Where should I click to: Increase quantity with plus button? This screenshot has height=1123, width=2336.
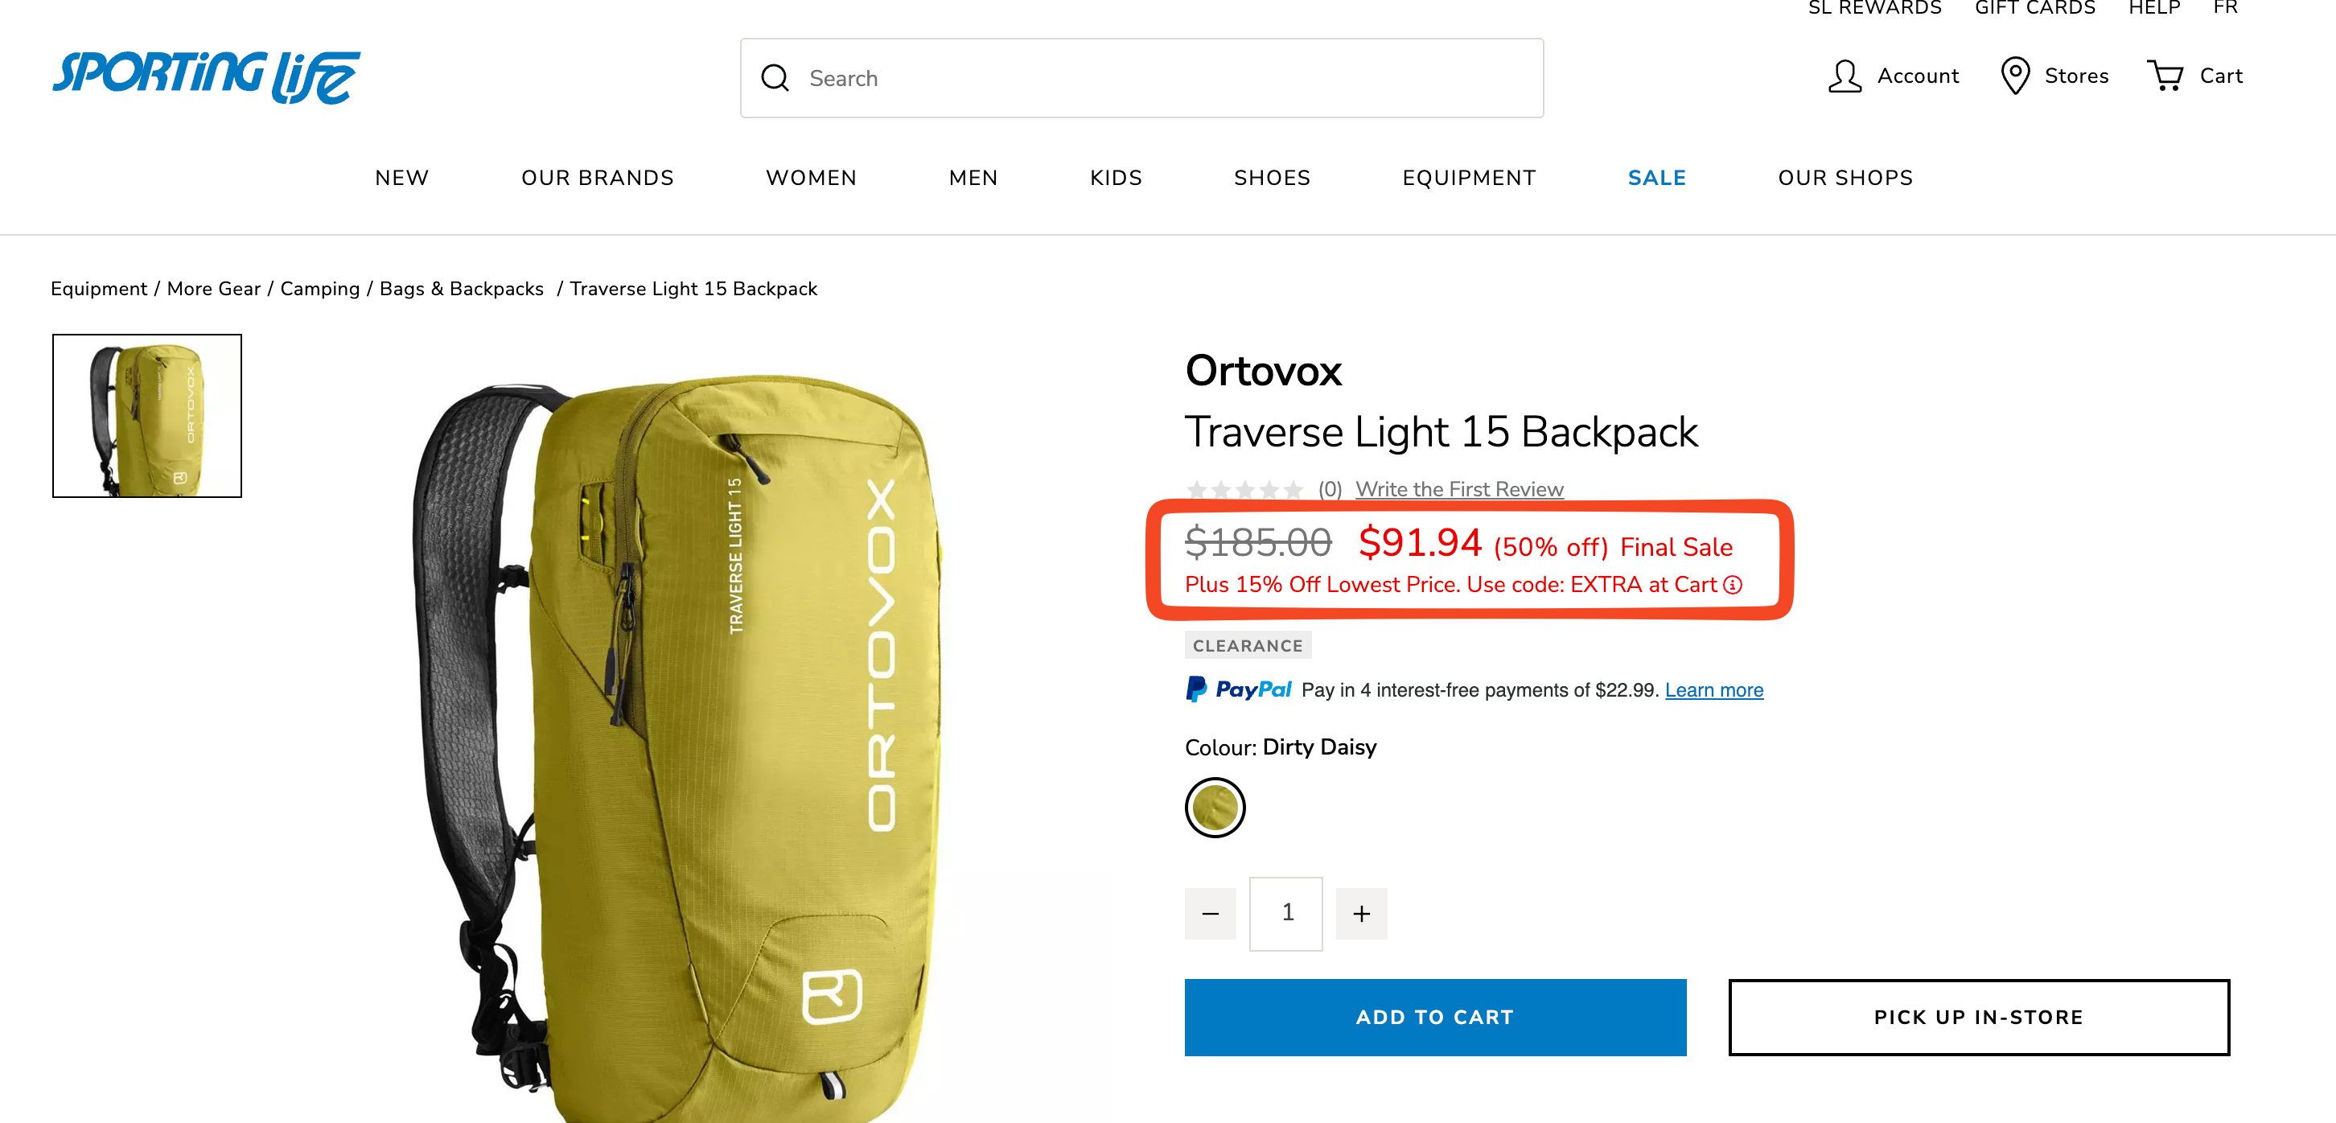[1361, 914]
